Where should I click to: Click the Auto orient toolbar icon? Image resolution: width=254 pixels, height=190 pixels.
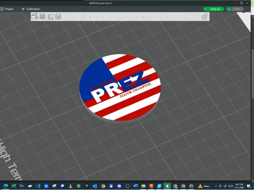[50, 16]
